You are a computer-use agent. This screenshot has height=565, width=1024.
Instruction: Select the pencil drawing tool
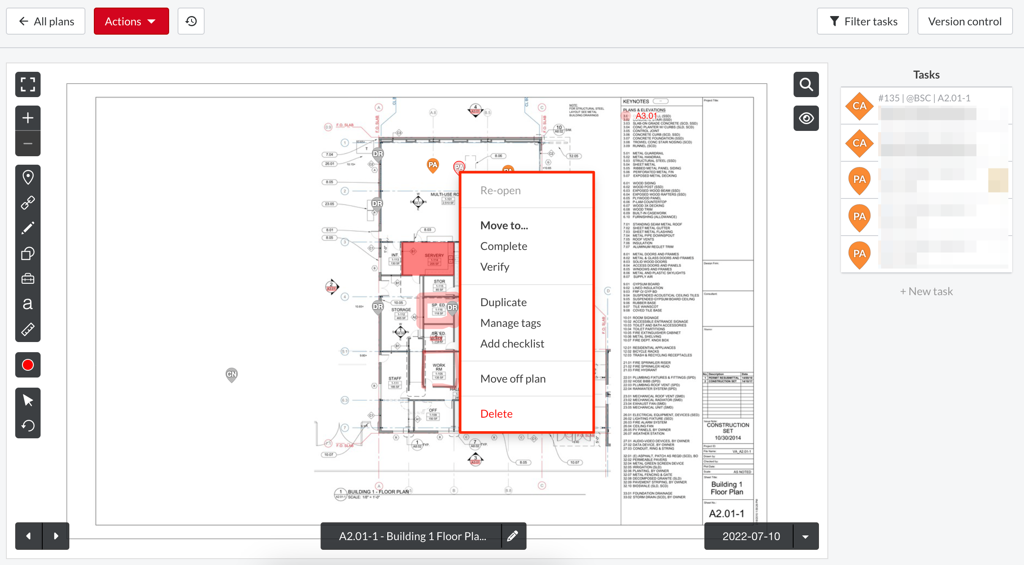pos(27,228)
